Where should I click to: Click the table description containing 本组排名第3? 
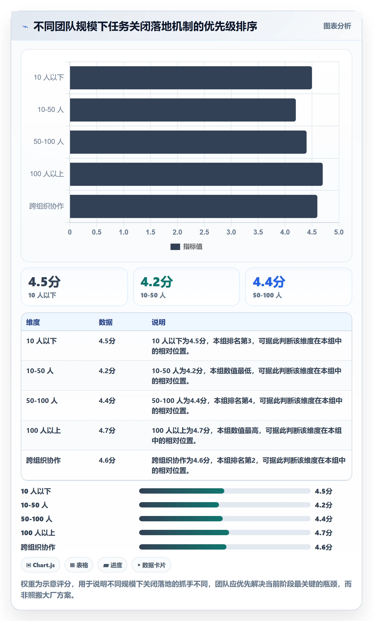[247, 346]
